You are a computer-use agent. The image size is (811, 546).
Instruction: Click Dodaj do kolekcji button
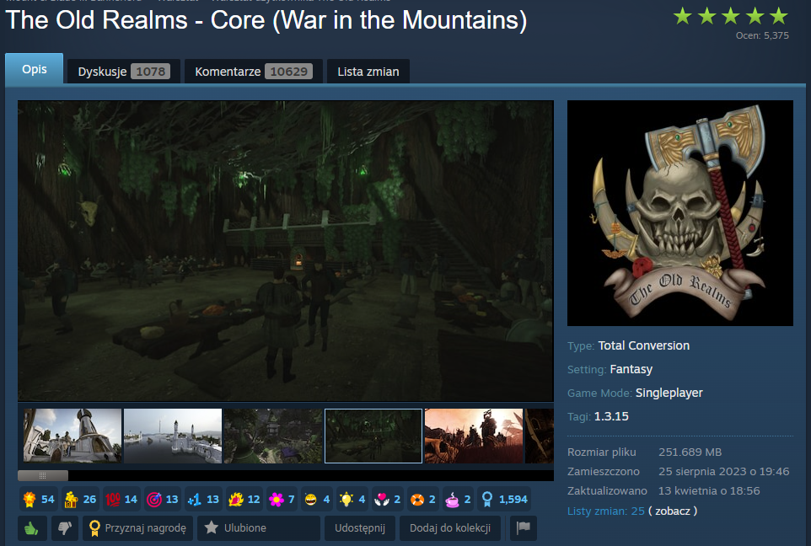[x=450, y=528]
